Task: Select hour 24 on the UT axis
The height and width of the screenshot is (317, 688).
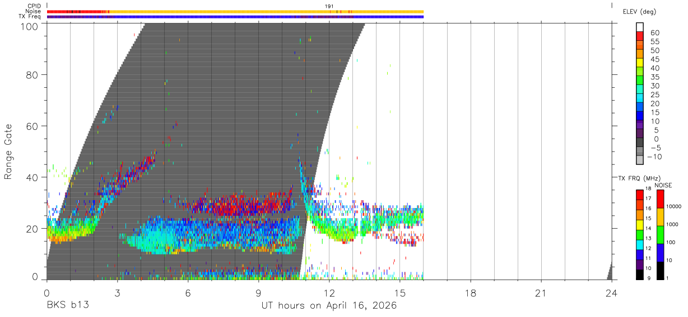Action: tap(612, 292)
